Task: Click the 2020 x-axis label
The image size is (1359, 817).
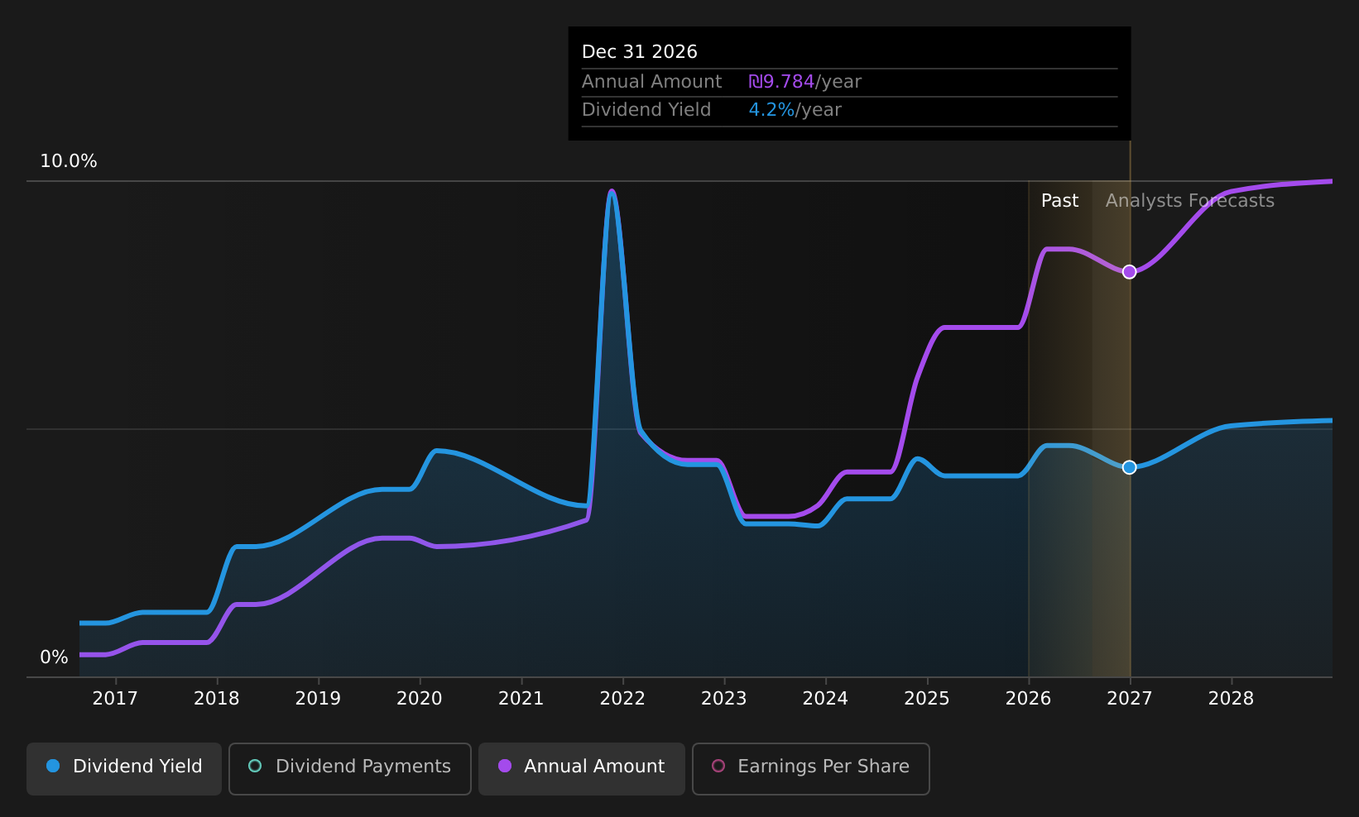Action: (420, 699)
